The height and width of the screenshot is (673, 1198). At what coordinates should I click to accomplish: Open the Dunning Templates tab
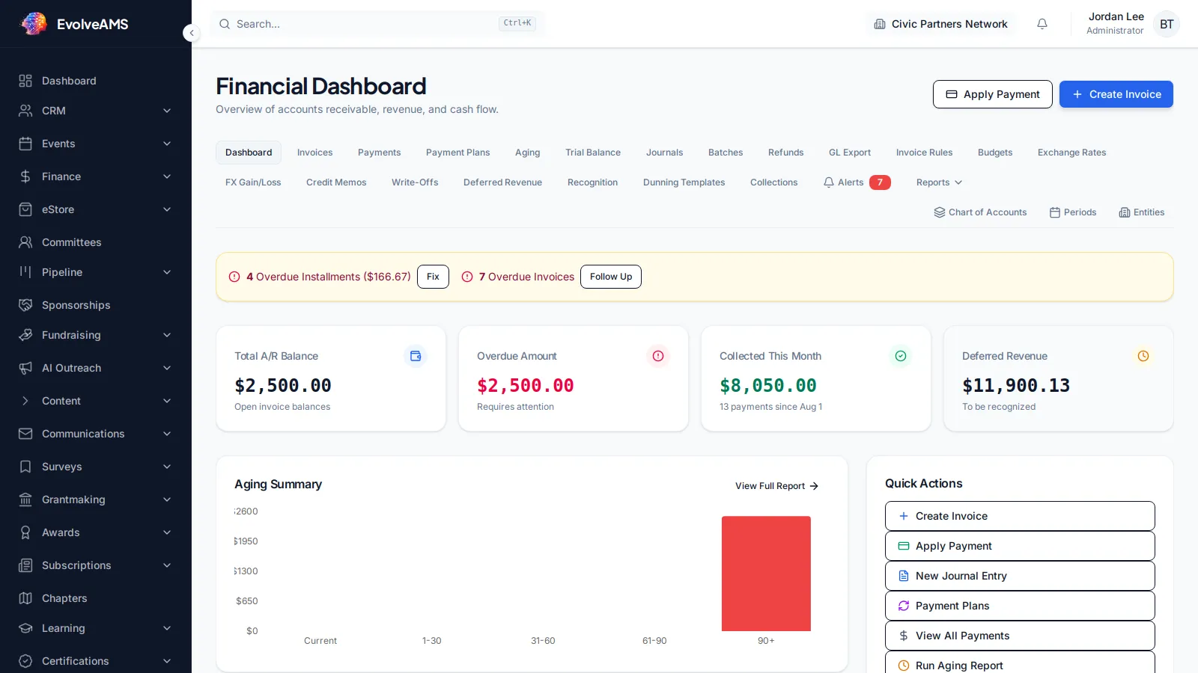684,182
